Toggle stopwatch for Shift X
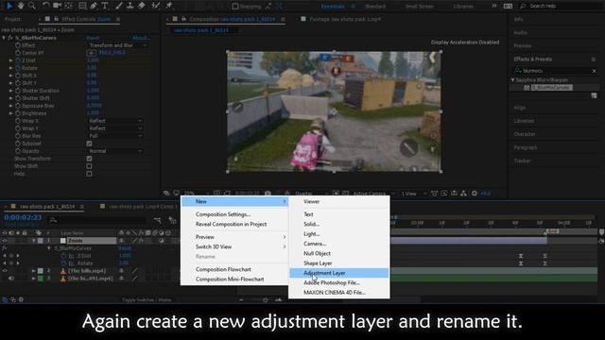605x340 pixels. pos(18,76)
